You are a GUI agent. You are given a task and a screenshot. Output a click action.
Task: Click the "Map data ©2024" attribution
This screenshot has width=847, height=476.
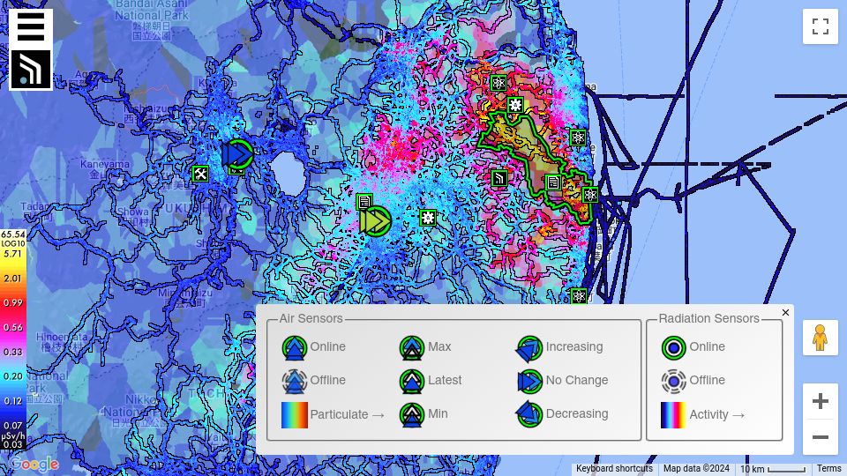pos(696,468)
